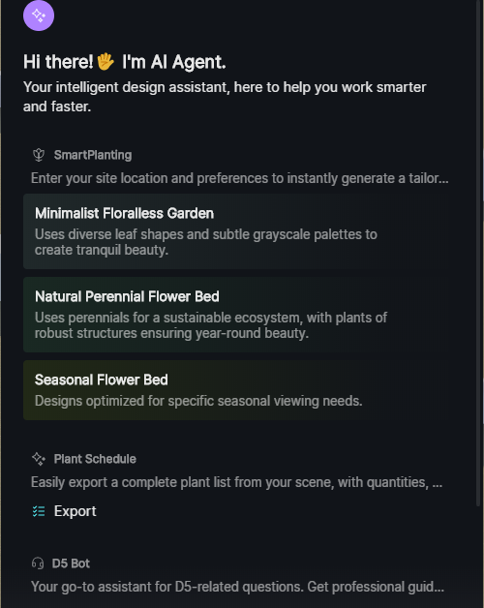Click the Plant Schedule truncated description

tap(236, 482)
